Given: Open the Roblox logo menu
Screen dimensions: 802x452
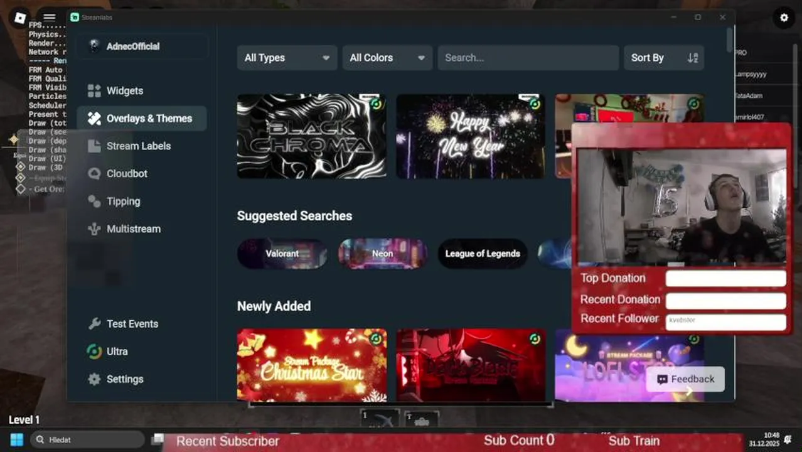Looking at the screenshot, I should pos(20,18).
